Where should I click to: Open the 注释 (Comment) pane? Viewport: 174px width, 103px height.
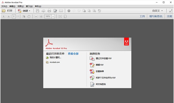tap(169, 16)
